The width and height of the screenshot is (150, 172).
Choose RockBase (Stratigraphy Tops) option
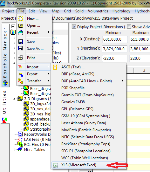tap(89, 144)
